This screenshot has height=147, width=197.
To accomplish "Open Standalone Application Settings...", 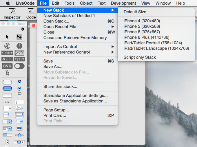I will point(78,95).
